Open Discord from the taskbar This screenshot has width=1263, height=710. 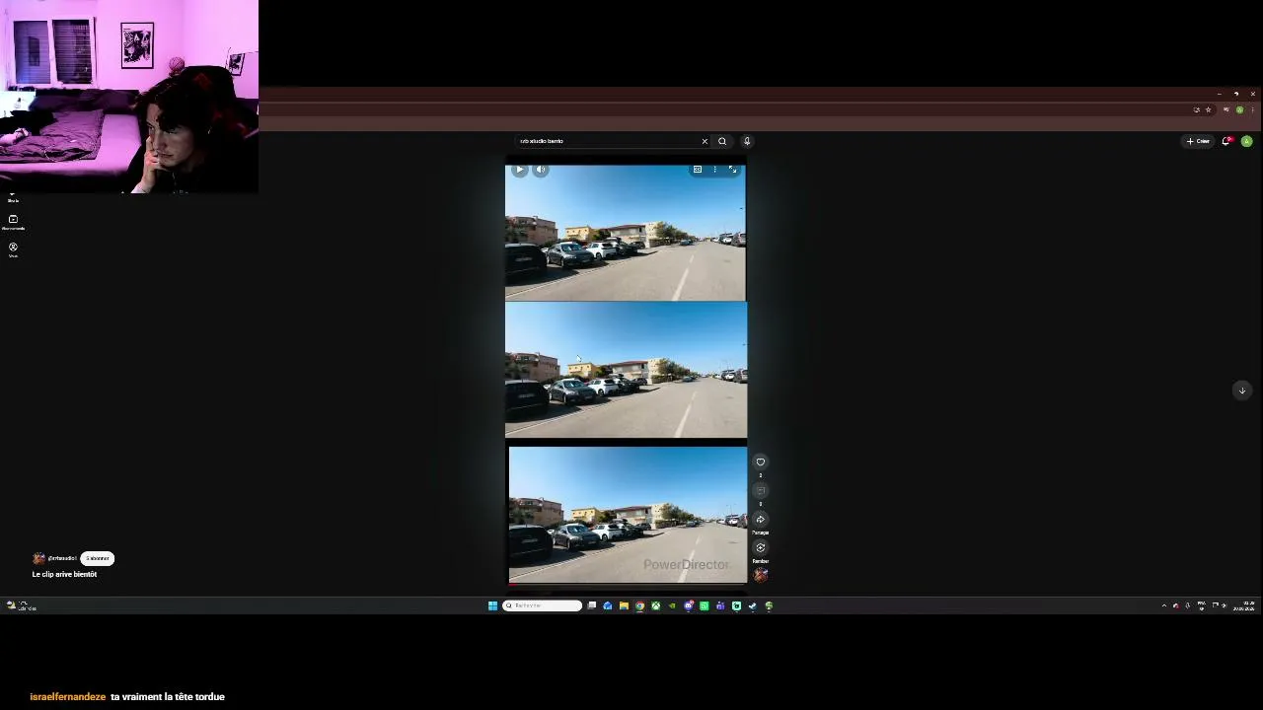pyautogui.click(x=689, y=605)
